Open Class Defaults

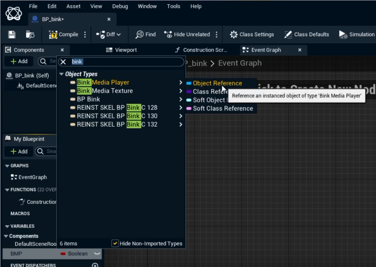point(307,35)
